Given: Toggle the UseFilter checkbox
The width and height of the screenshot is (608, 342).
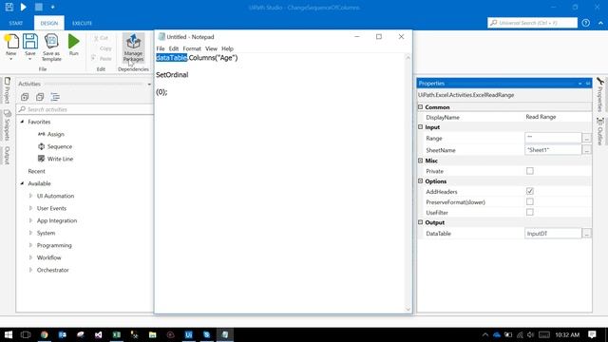Looking at the screenshot, I should point(530,212).
